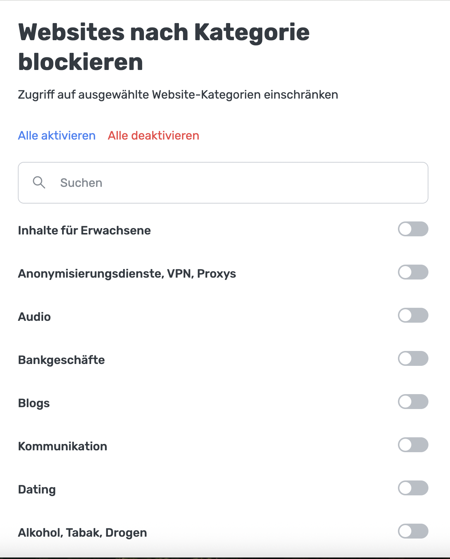Enable Alkohol, Tabak, Drogen blocking
The width and height of the screenshot is (450, 559).
click(x=413, y=531)
